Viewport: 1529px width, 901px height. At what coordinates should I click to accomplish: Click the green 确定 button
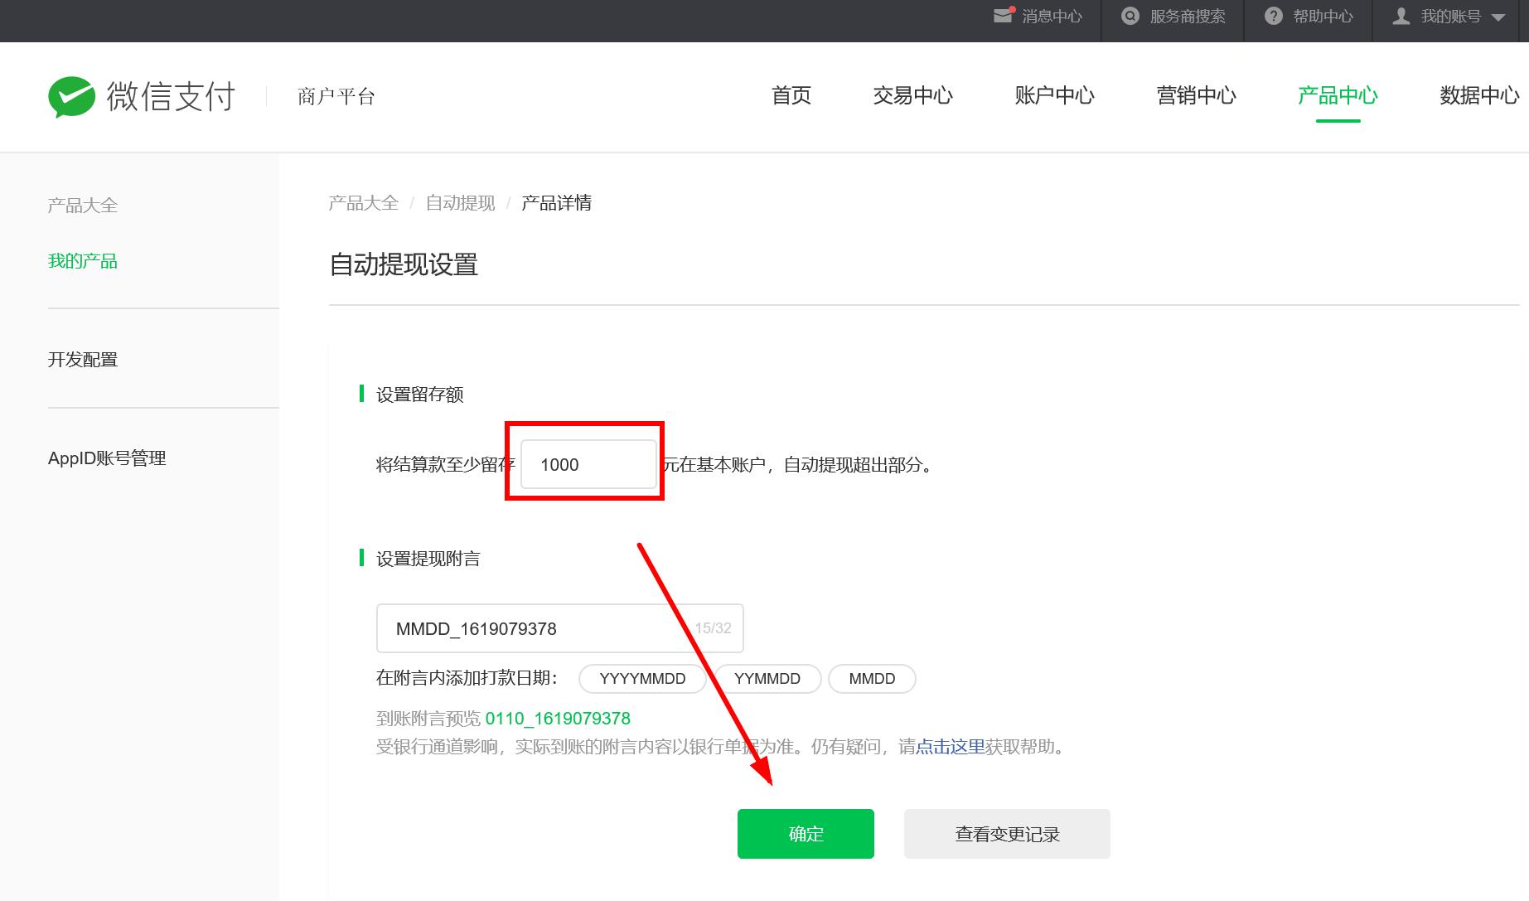tap(806, 834)
